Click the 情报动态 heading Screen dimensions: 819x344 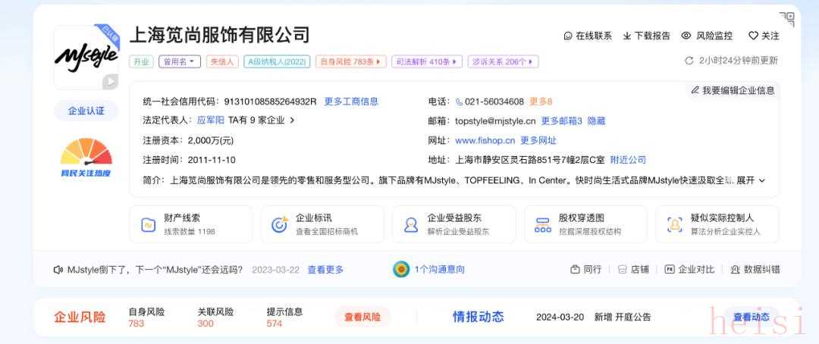478,317
